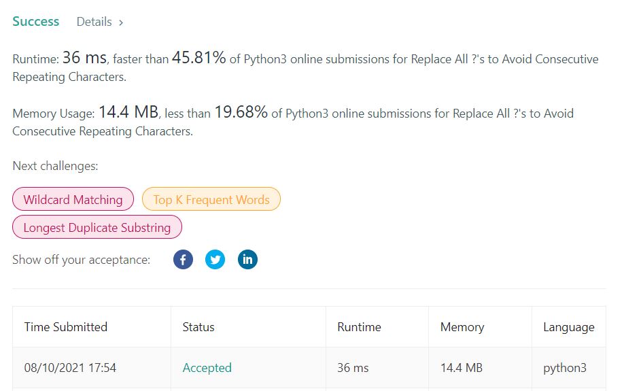Click the Runtime column header

[359, 327]
